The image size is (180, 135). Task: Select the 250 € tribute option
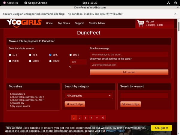[x=10, y=61]
